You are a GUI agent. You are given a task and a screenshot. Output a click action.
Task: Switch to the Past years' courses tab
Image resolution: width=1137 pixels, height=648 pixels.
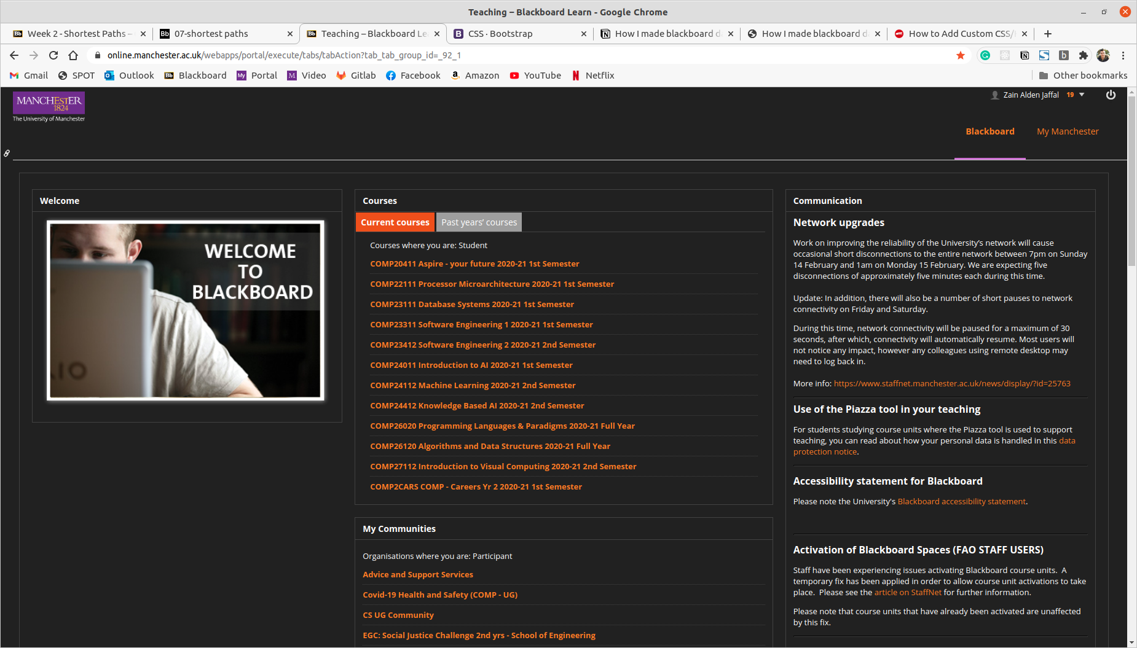point(479,222)
